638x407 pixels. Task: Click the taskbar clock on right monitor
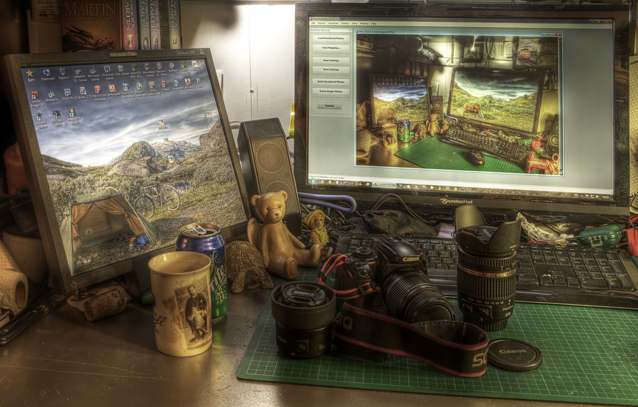(x=607, y=197)
